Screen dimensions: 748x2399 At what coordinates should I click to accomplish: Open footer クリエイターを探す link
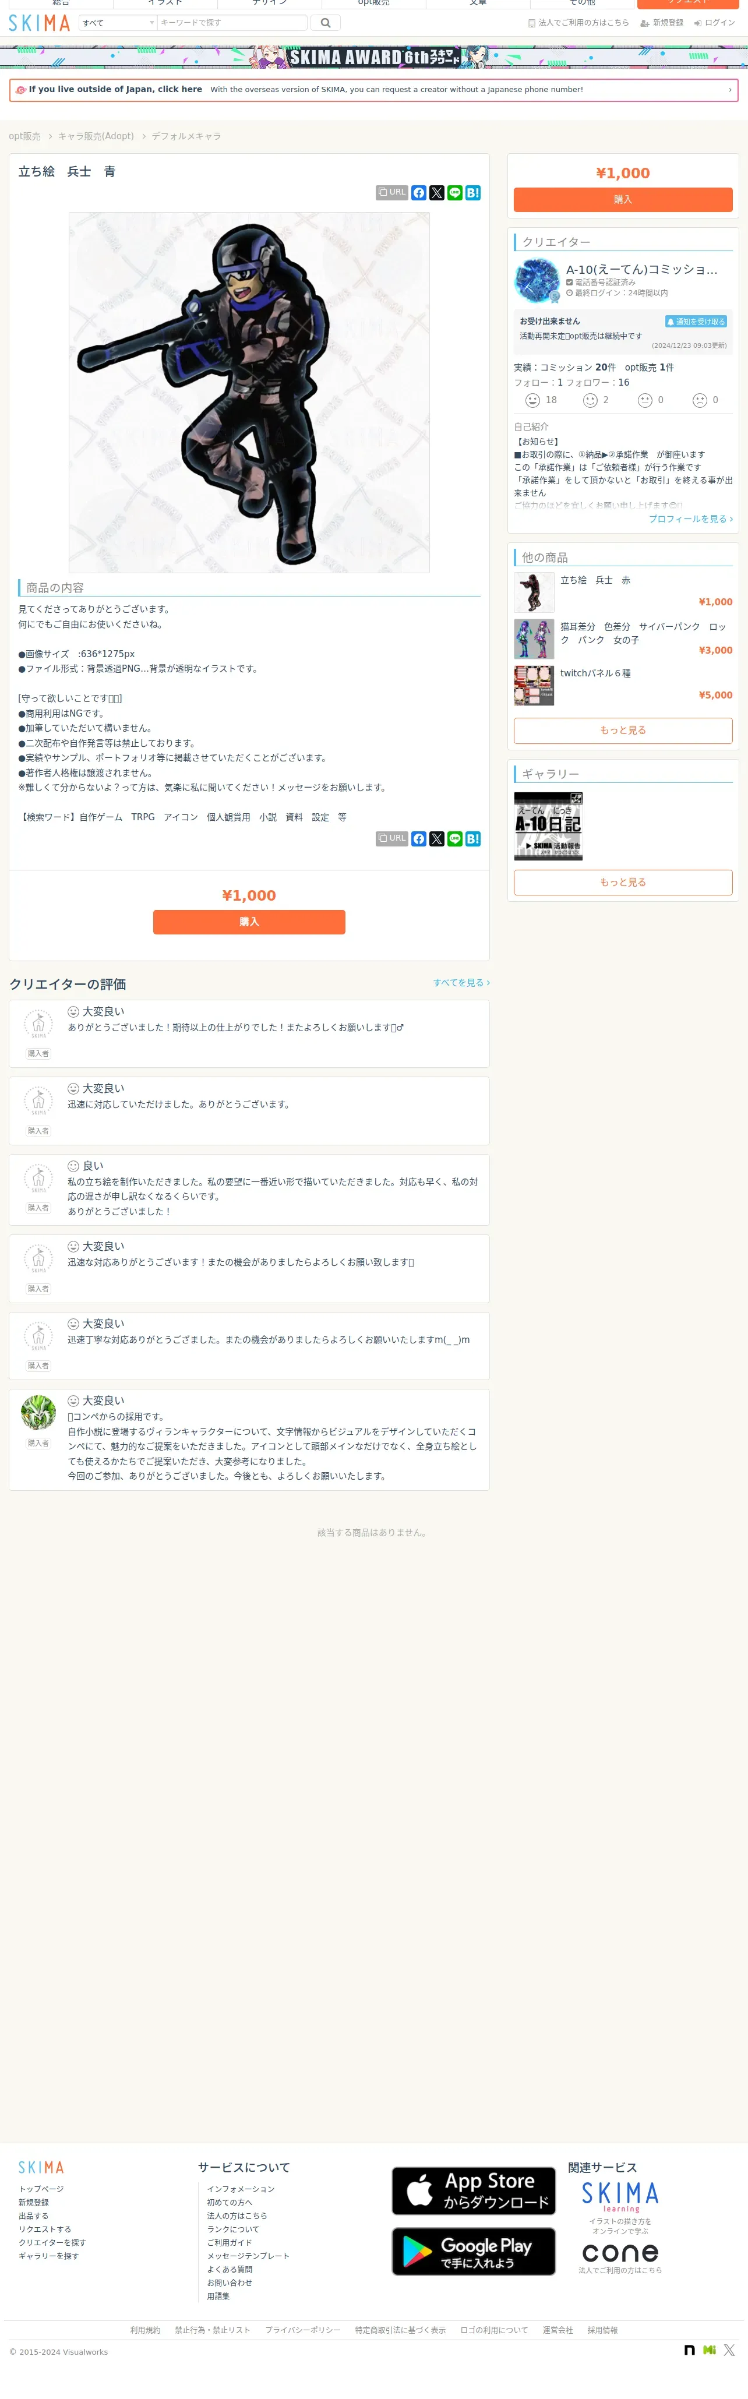[x=52, y=2242]
